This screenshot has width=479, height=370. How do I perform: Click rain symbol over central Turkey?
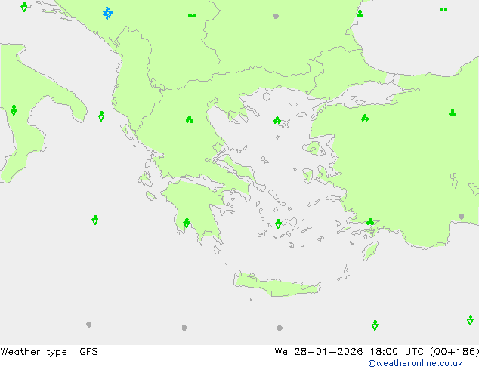[453, 113]
